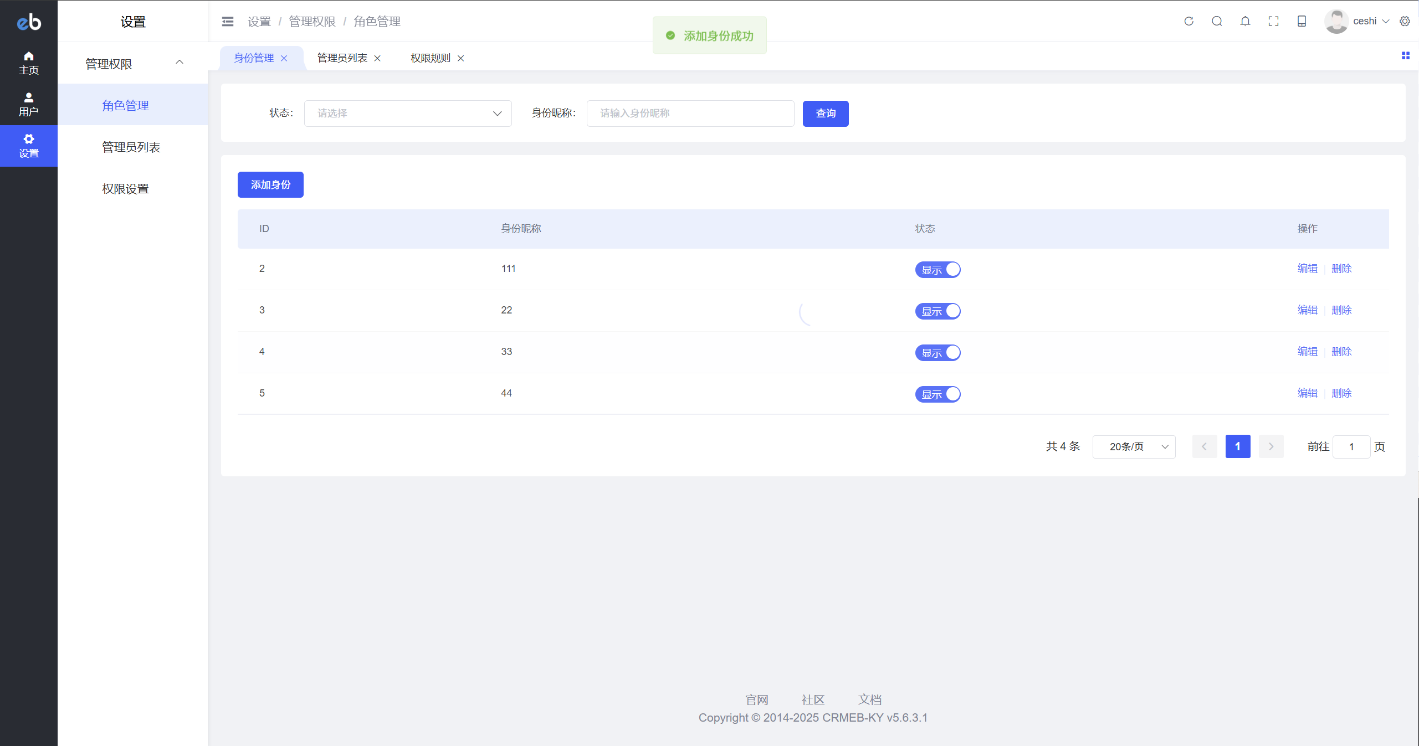
Task: Toggle the fullscreen icon
Action: point(1273,21)
